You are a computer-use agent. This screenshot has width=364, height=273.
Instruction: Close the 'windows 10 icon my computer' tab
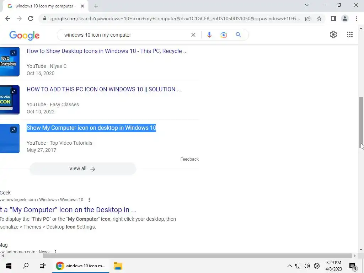point(82,6)
